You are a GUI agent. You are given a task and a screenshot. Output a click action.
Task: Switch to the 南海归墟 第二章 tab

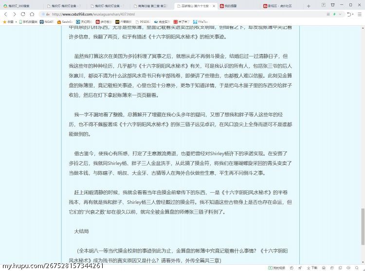click(151, 6)
